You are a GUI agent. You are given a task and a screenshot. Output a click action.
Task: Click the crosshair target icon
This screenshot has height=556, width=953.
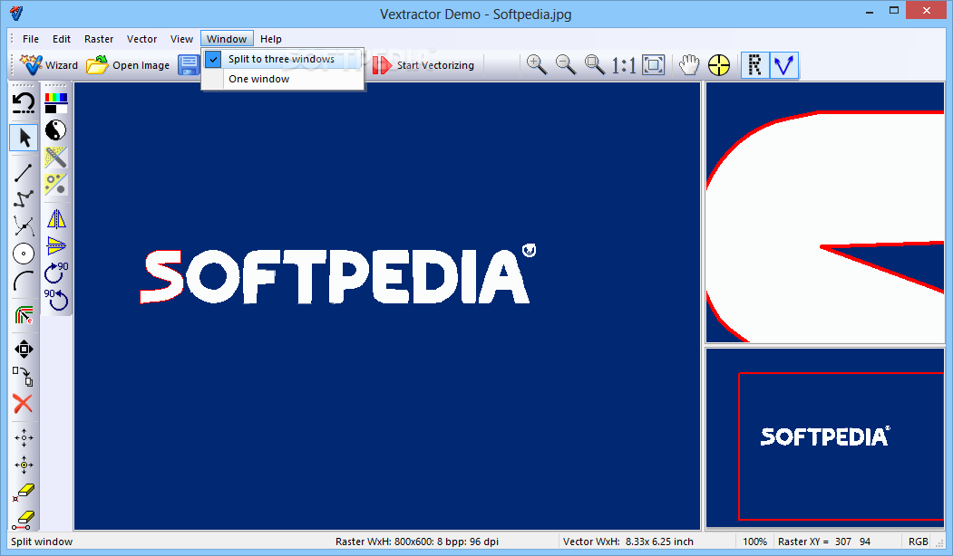[719, 65]
